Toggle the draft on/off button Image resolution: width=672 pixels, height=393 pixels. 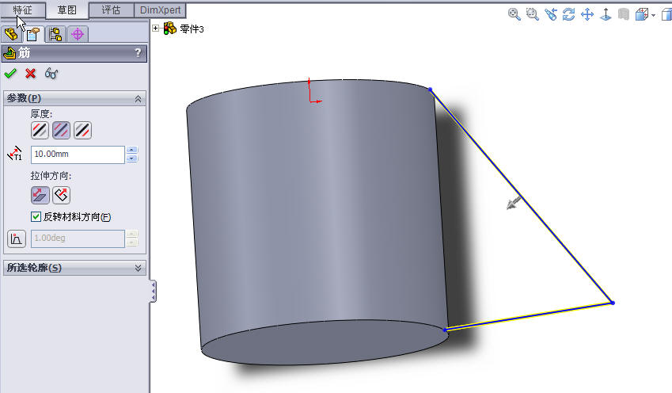(17, 238)
